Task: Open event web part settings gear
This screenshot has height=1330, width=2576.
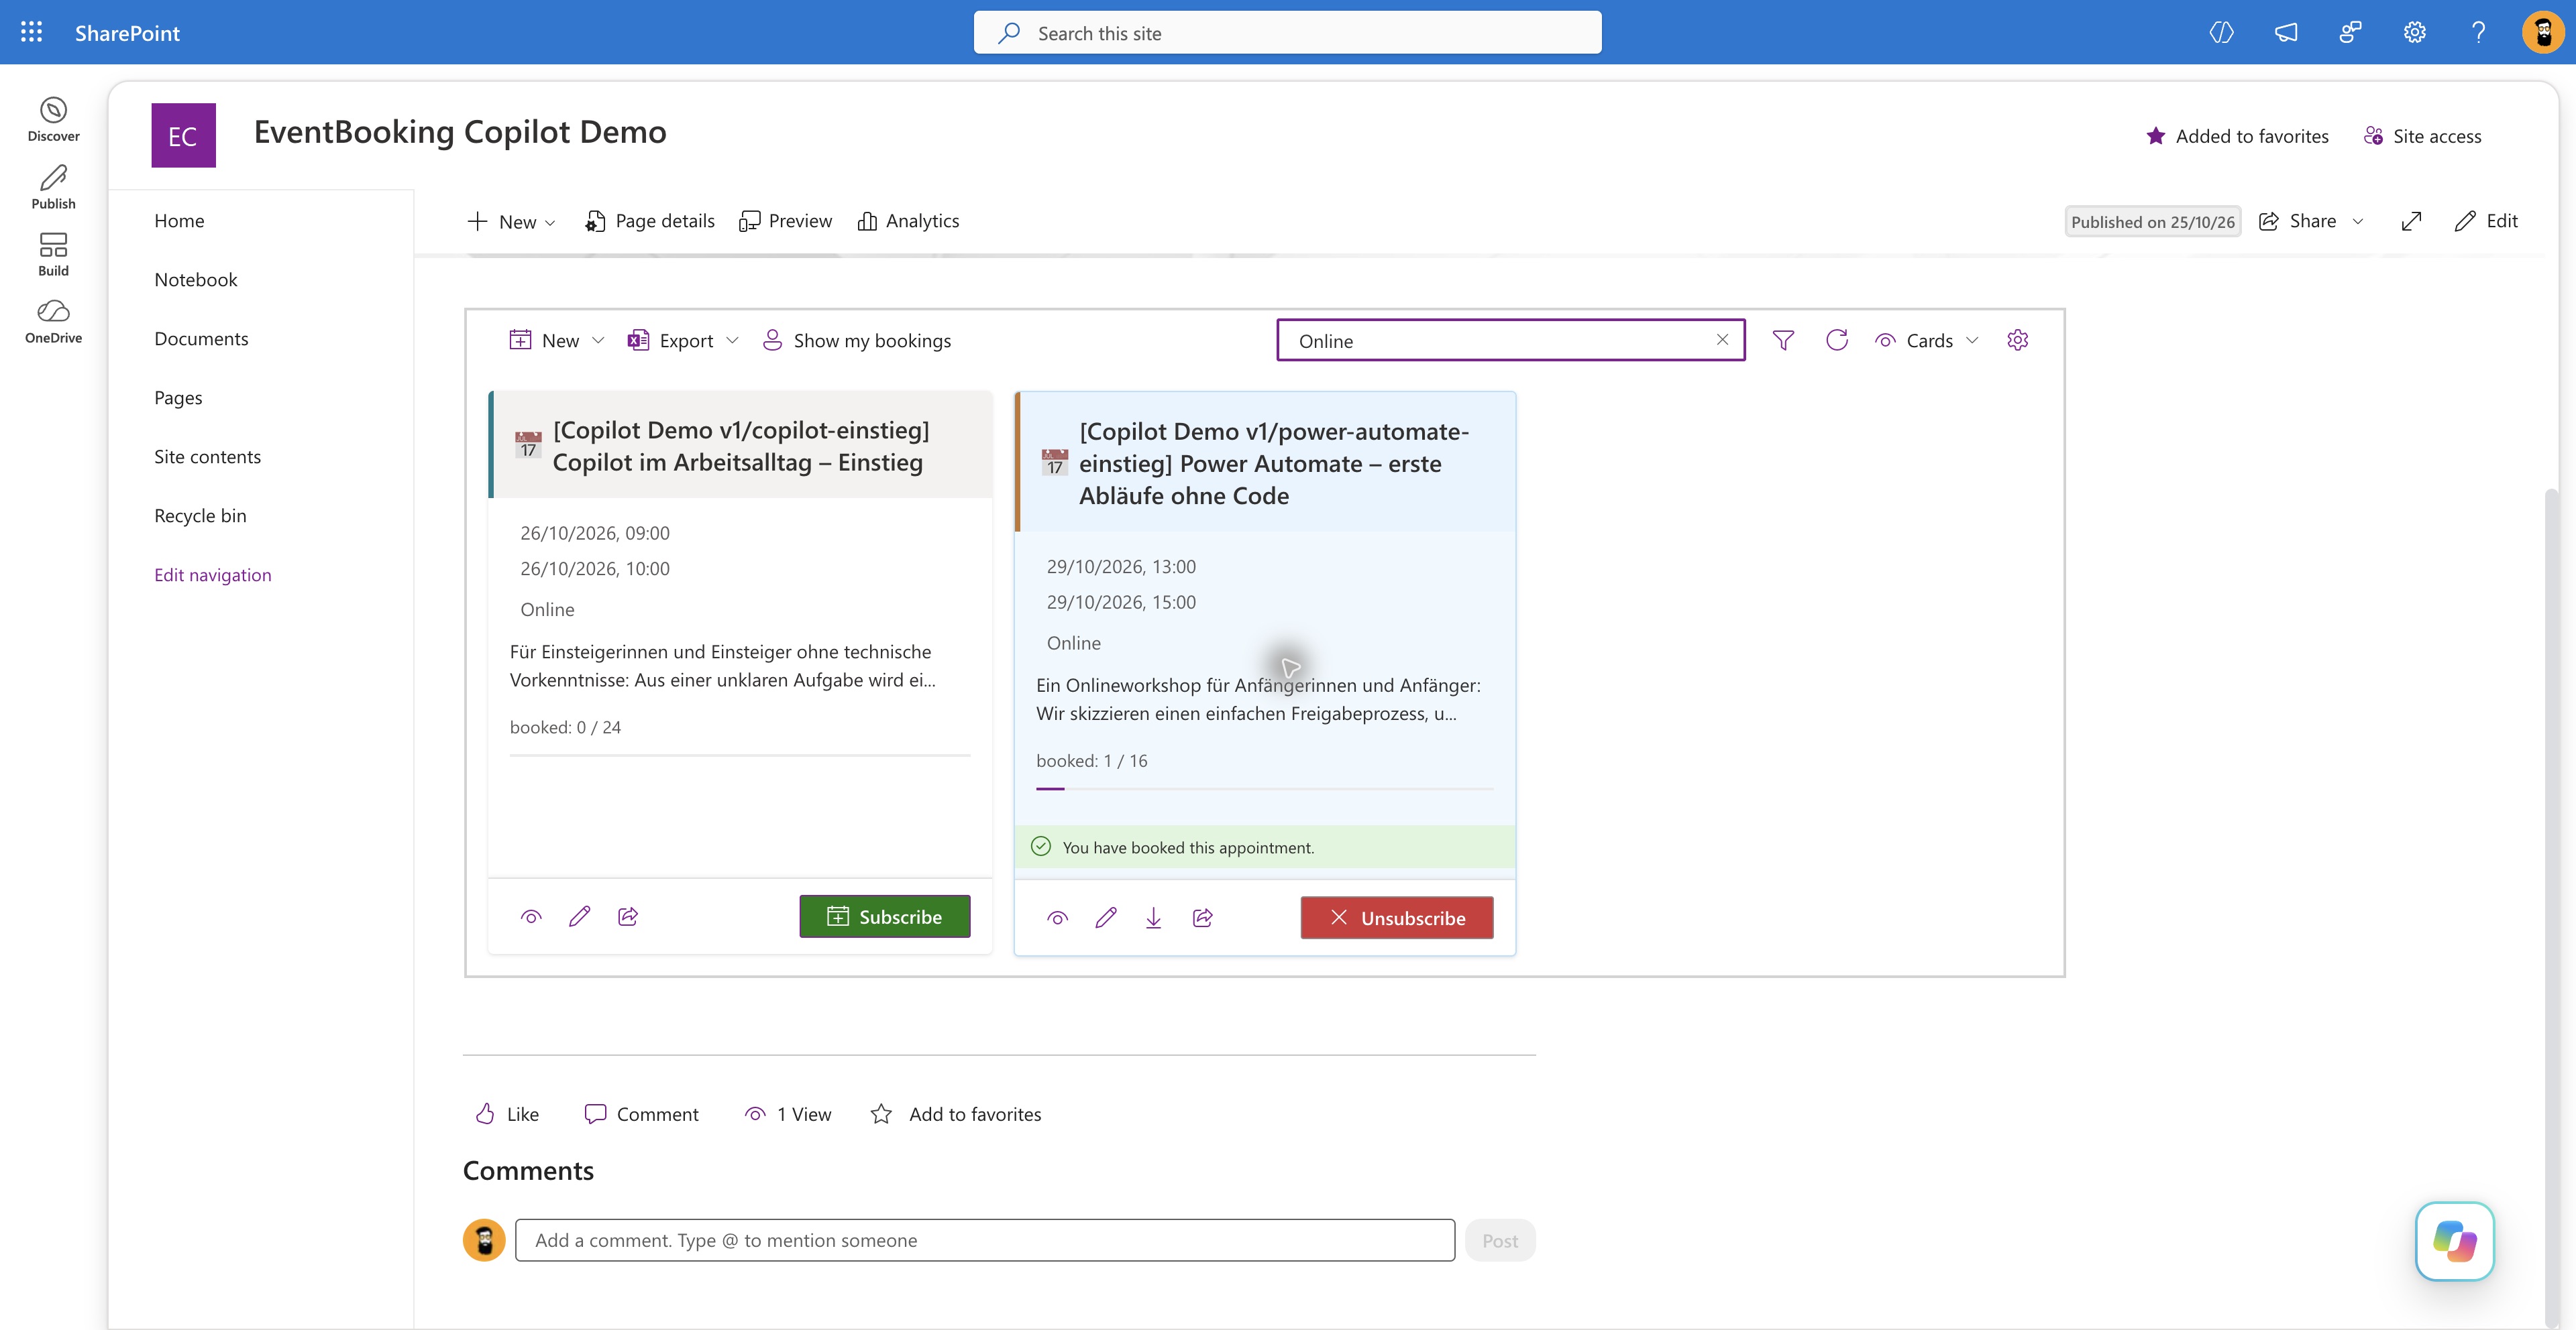Action: click(x=2017, y=340)
